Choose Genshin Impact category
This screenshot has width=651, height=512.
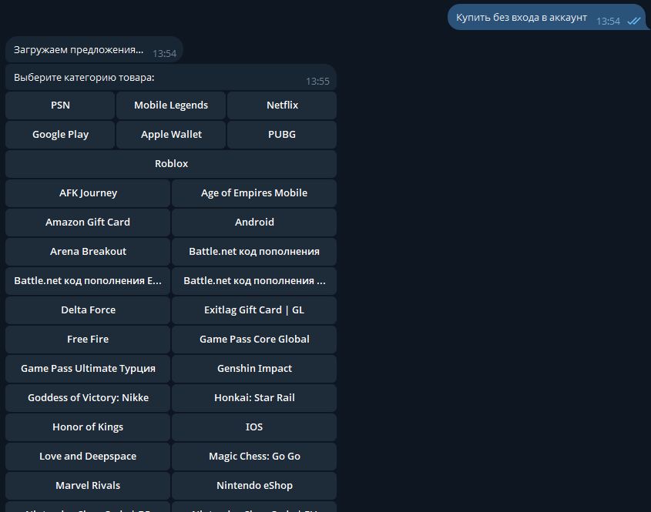point(254,369)
